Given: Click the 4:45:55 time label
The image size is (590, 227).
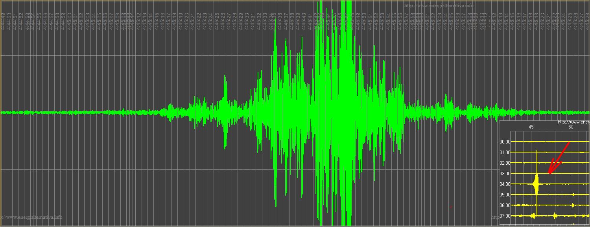Looking at the screenshot, I should [394, 21].
